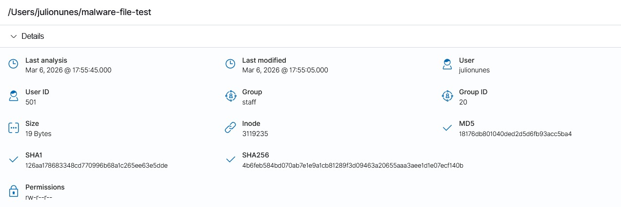Screen dimensions: 621x207
Task: Click the clock icon beside Last modified
Action: (230, 64)
